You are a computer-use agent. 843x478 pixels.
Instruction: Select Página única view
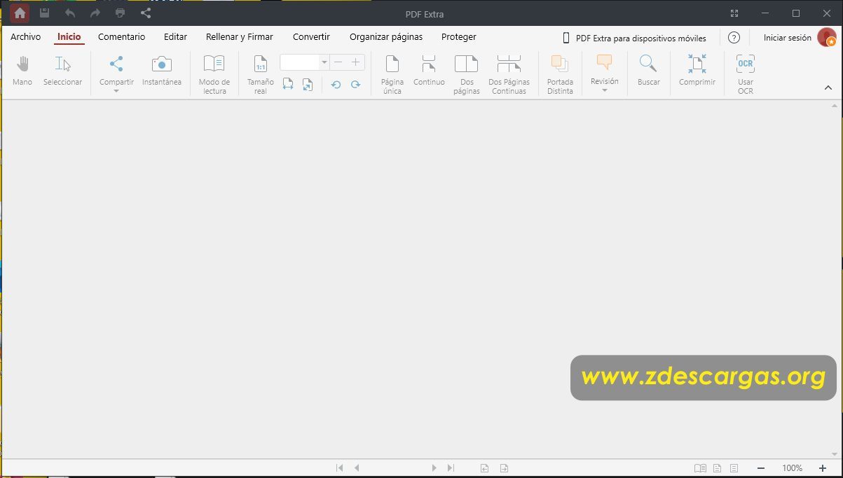392,75
